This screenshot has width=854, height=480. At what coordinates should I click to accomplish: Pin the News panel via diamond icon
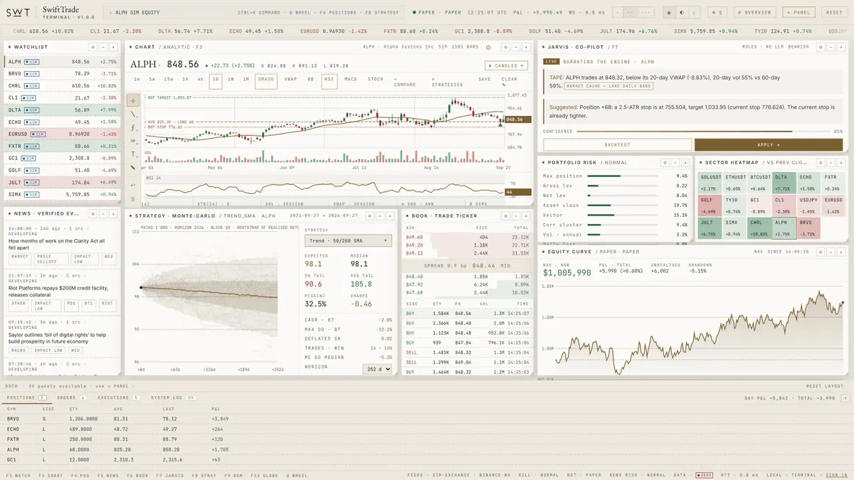(92, 213)
